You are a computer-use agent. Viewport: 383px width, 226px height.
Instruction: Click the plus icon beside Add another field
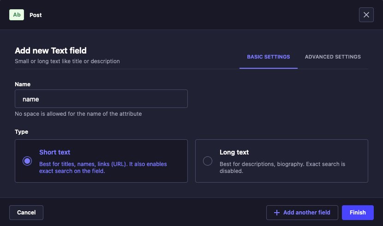coord(277,213)
